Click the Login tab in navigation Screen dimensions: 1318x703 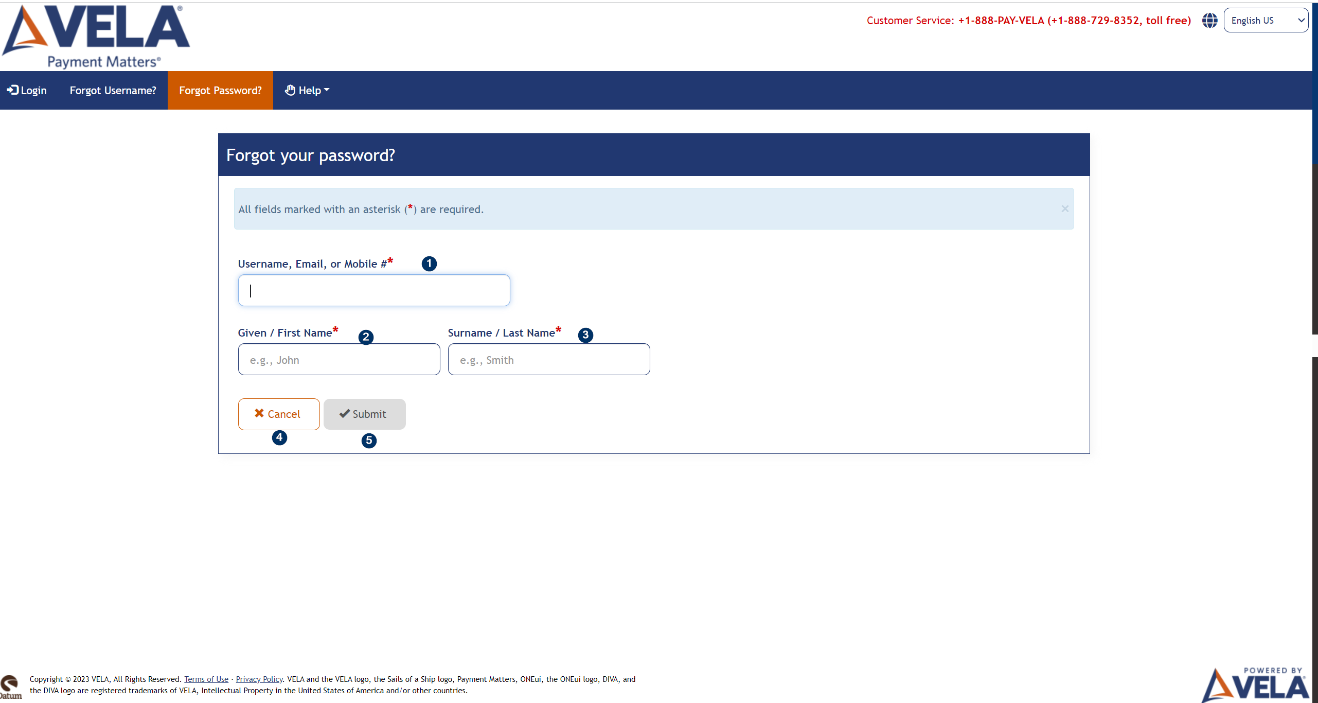tap(27, 90)
